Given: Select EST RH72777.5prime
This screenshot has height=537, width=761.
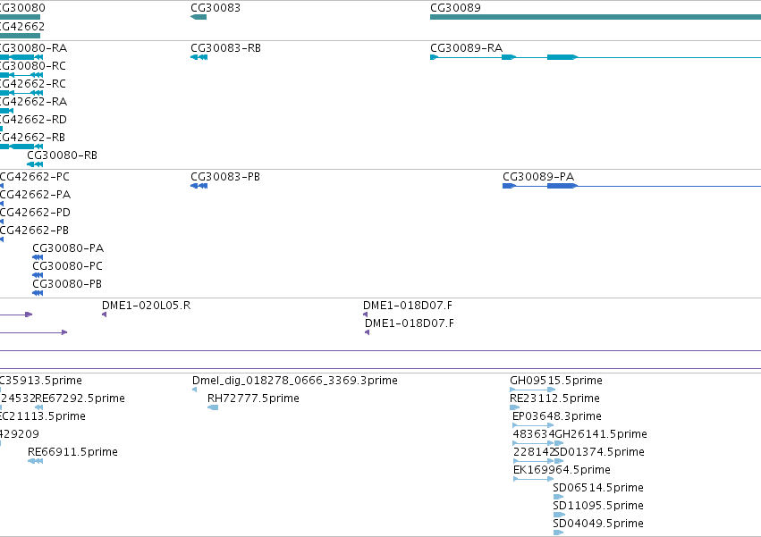Looking at the screenshot, I should [253, 399].
